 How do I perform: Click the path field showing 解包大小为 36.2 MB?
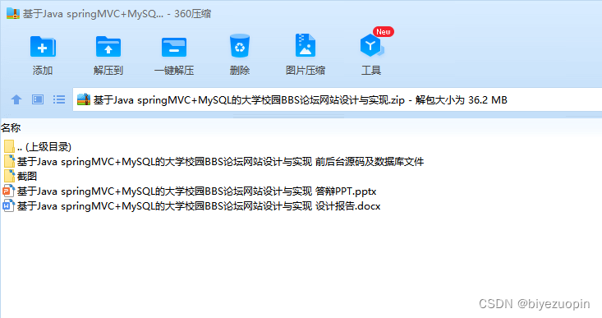click(337, 100)
